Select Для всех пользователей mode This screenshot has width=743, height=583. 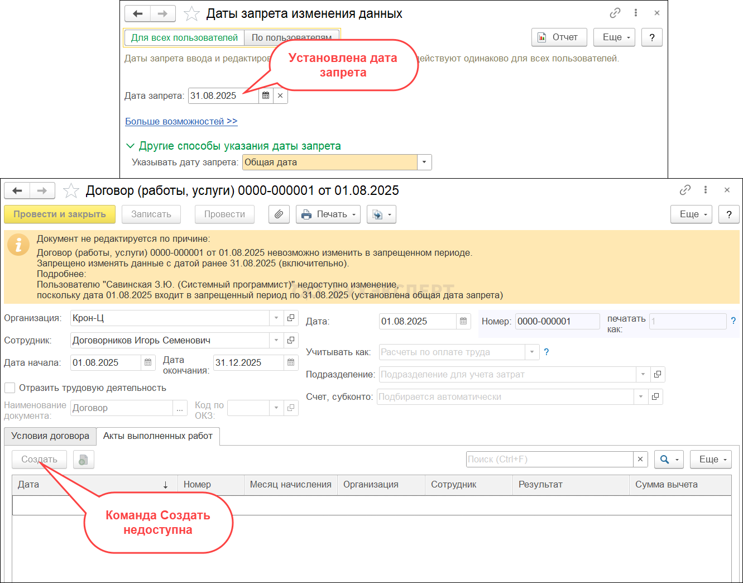click(x=184, y=37)
